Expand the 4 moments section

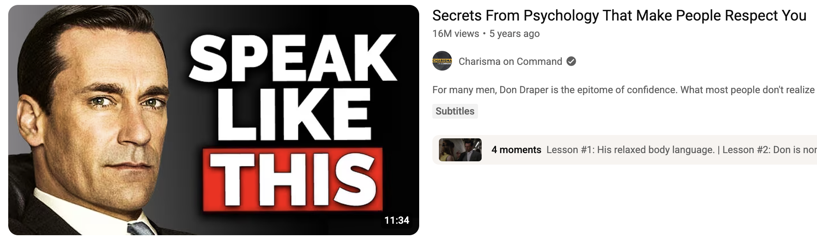tap(517, 150)
